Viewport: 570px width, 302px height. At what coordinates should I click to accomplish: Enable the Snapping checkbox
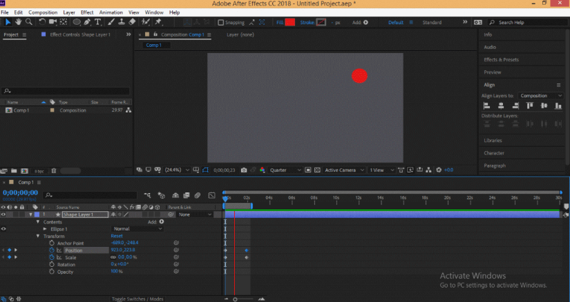click(221, 22)
